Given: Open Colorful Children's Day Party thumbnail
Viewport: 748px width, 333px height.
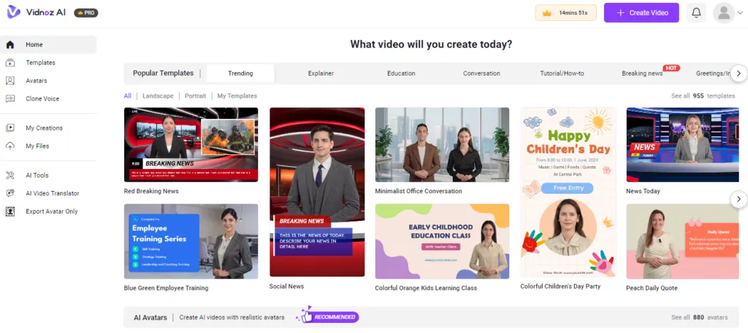Looking at the screenshot, I should pyautogui.click(x=568, y=192).
